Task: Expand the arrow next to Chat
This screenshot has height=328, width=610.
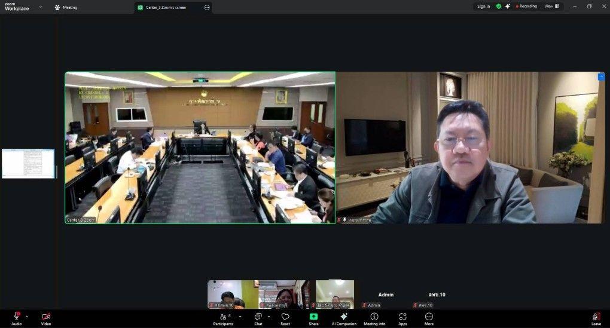Action: 269,317
